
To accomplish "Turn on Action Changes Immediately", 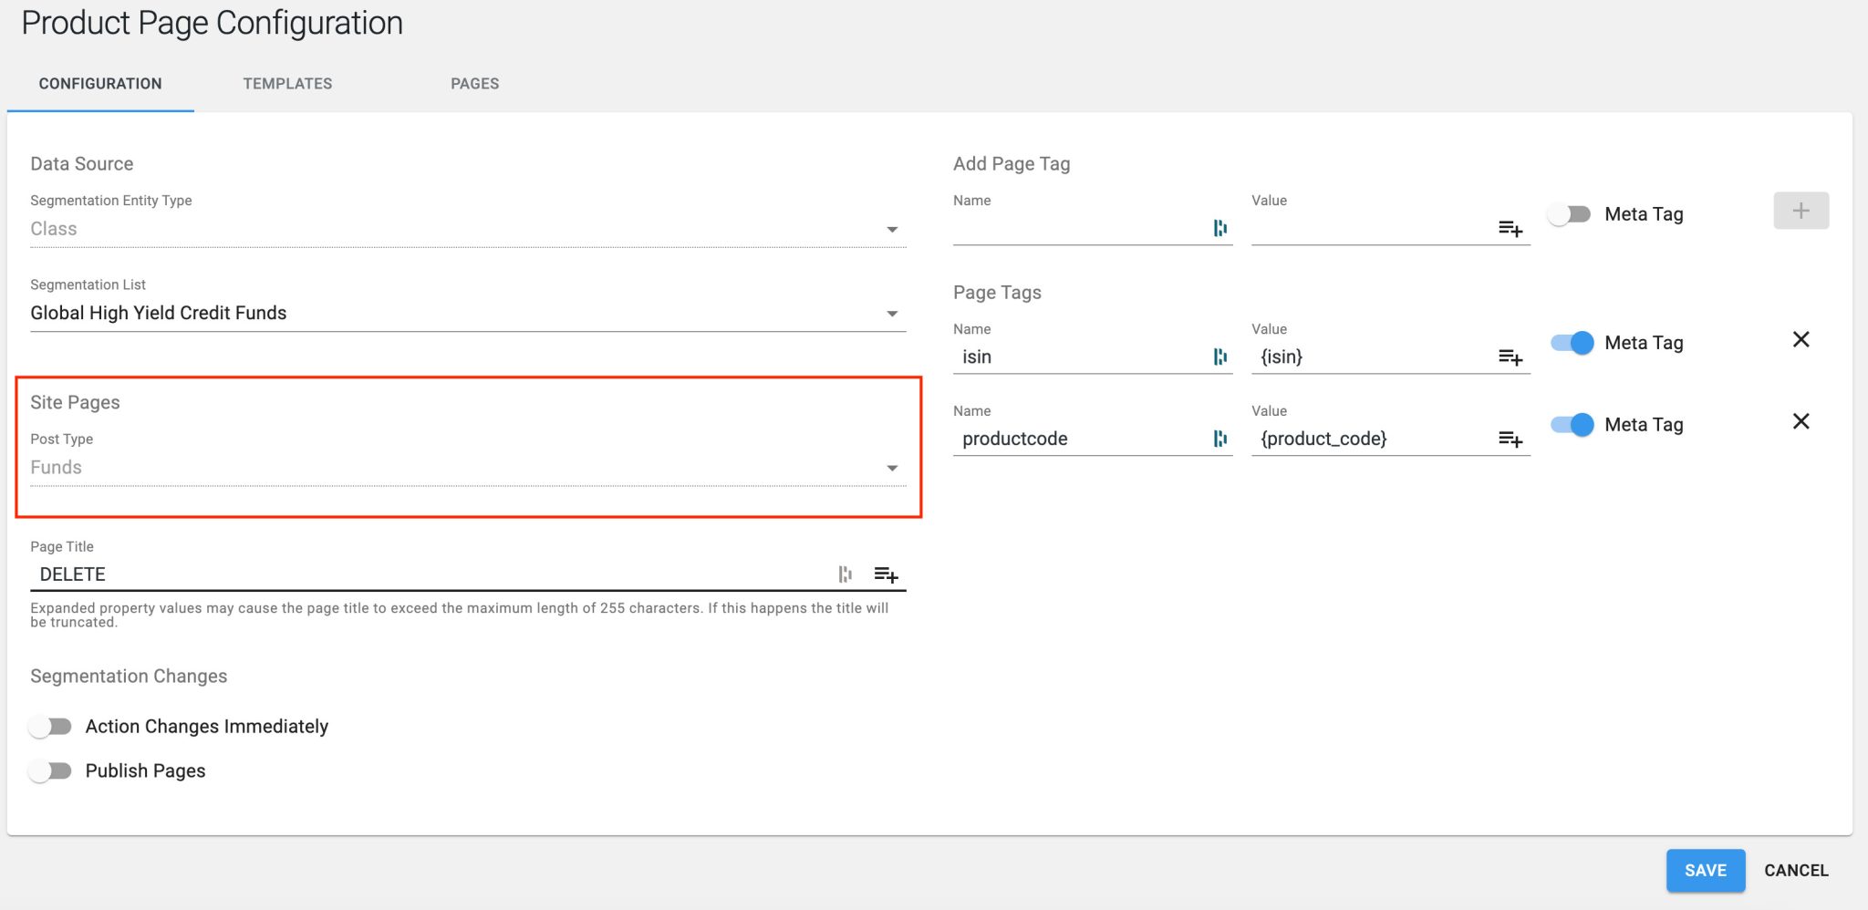I will [x=51, y=726].
